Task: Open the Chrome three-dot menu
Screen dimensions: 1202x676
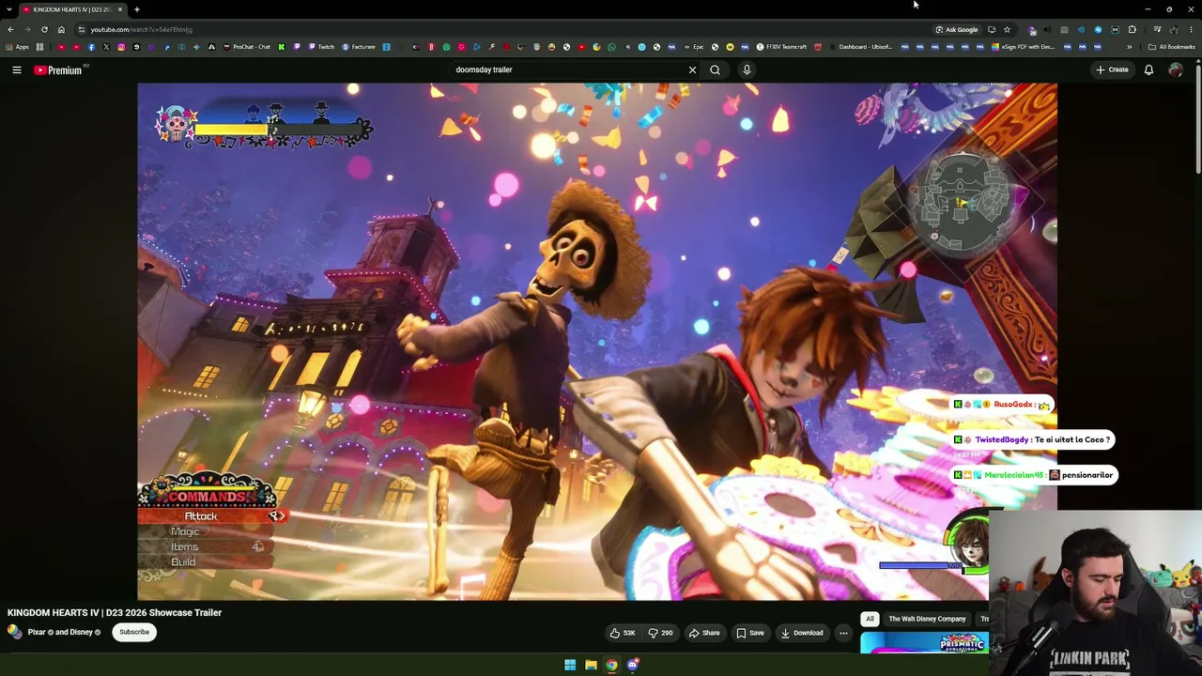Action: 1191,29
